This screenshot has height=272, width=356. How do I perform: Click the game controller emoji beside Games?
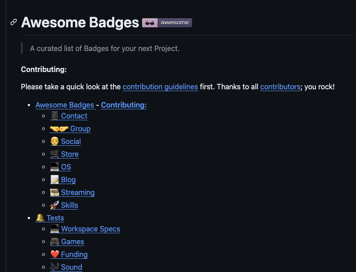pos(55,241)
